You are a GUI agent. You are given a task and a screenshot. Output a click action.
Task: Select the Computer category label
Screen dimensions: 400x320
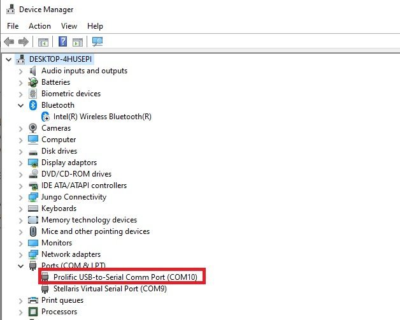59,140
